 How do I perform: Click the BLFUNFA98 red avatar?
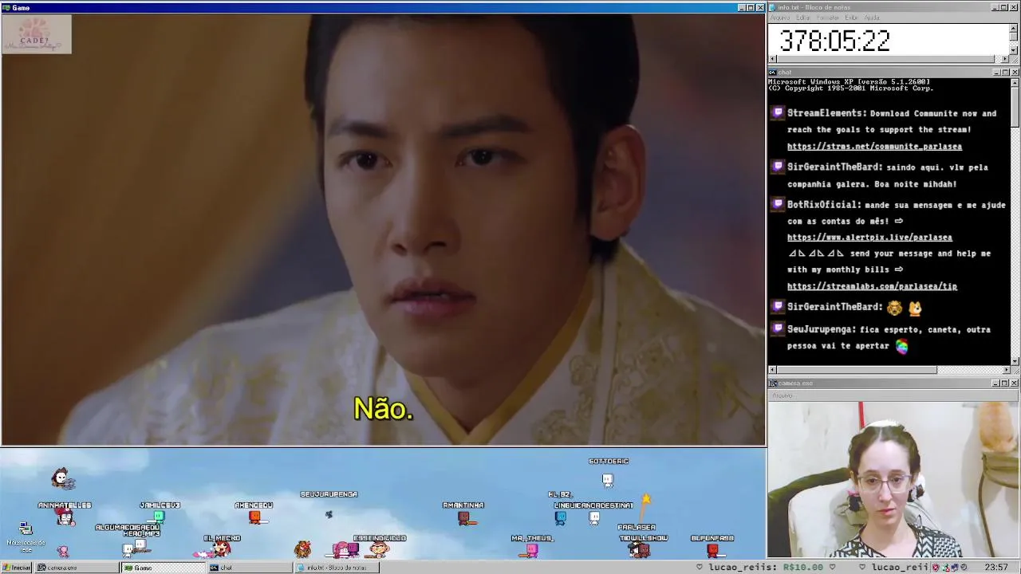click(x=712, y=550)
